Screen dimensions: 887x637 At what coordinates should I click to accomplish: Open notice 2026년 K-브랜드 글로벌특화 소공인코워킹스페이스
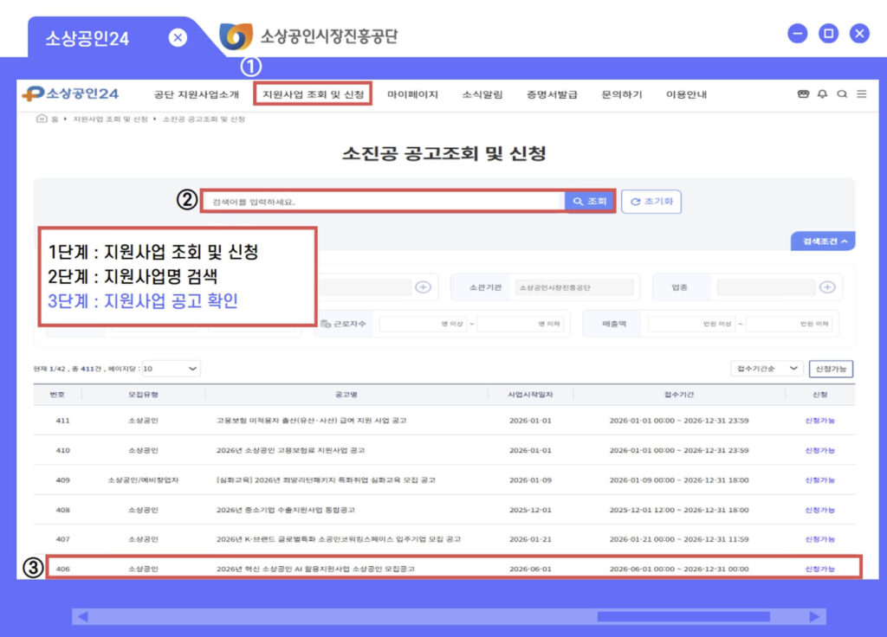(x=339, y=539)
